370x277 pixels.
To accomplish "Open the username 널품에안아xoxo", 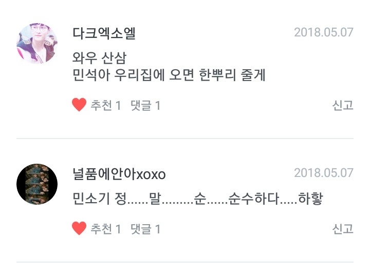I will click(119, 174).
